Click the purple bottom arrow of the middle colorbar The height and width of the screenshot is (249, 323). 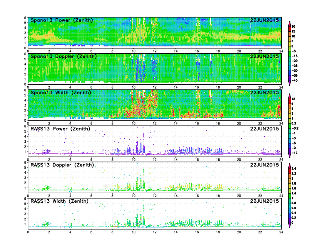coord(290,155)
